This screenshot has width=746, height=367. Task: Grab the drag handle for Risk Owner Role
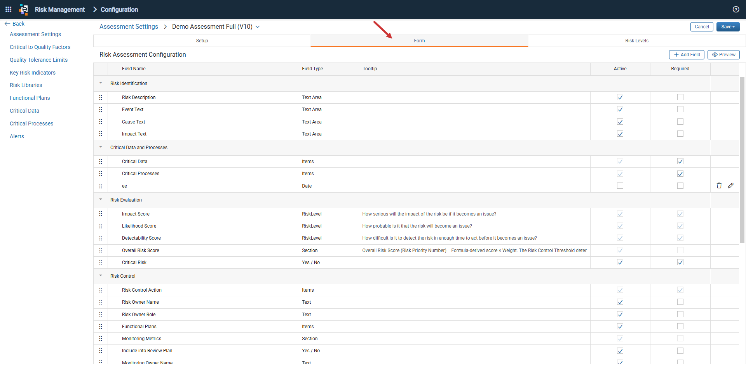pos(101,315)
